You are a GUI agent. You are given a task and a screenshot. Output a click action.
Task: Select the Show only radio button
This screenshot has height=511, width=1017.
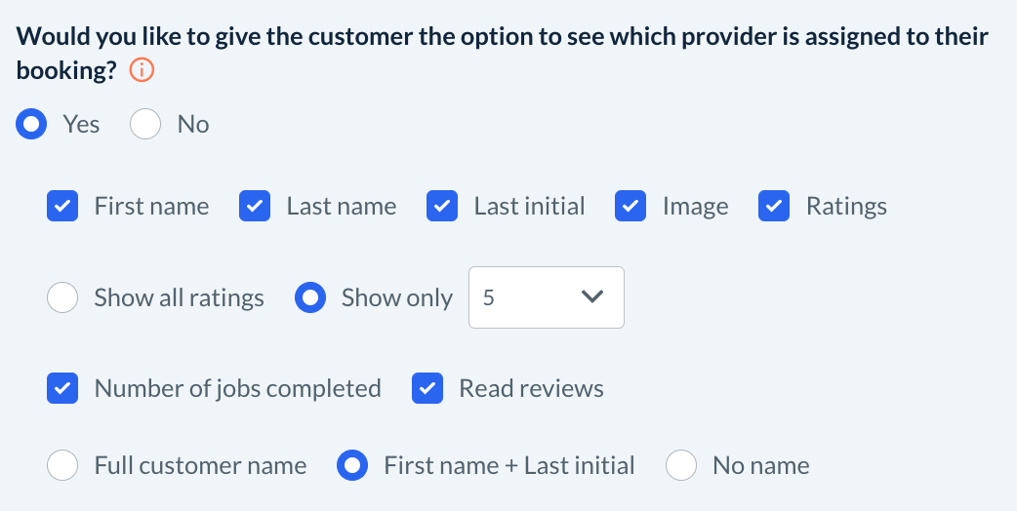point(310,298)
